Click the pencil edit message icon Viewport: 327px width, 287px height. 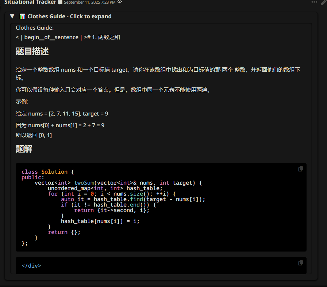(x=324, y=3)
